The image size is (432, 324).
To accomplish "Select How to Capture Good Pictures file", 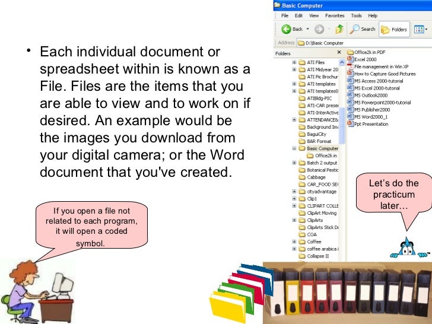I will click(x=382, y=74).
